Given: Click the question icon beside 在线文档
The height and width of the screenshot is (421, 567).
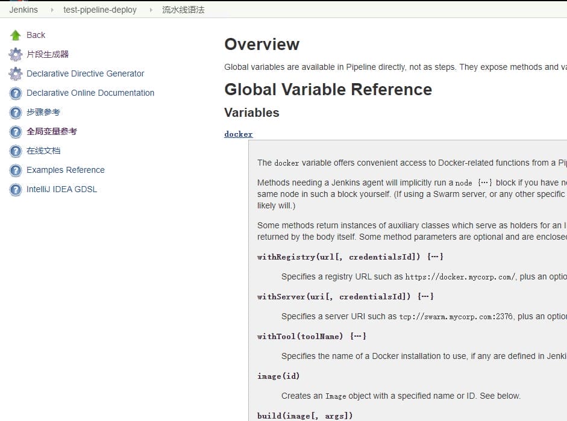Looking at the screenshot, I should pyautogui.click(x=16, y=151).
